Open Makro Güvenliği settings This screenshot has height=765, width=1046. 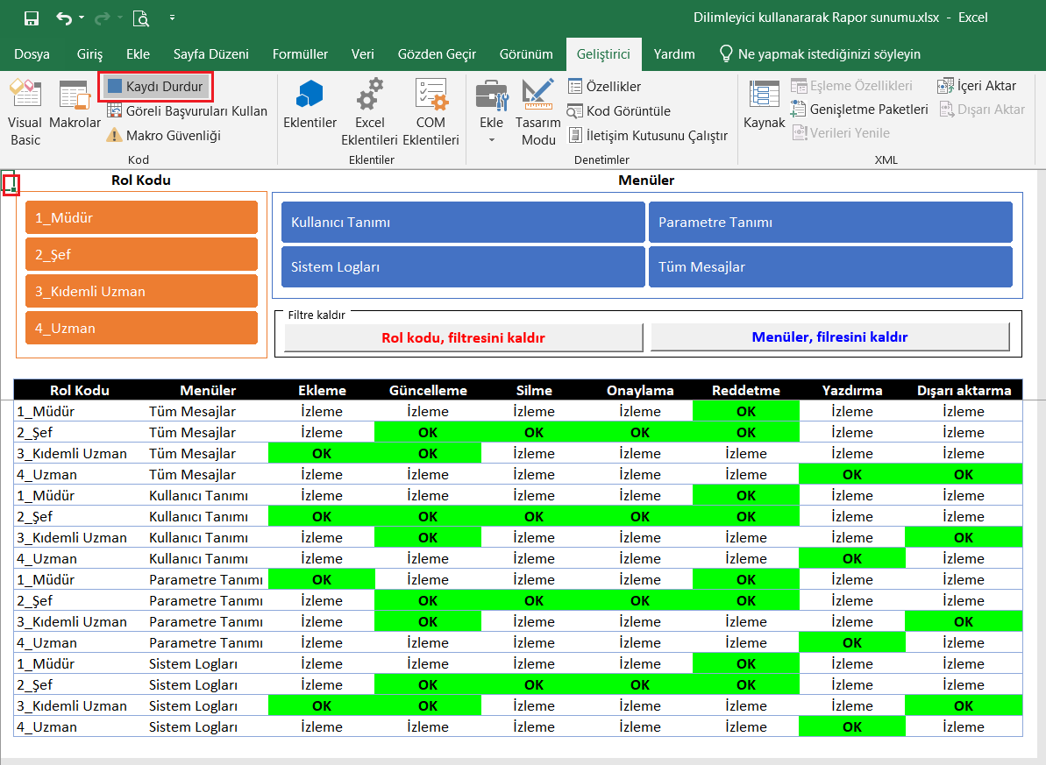pos(164,136)
